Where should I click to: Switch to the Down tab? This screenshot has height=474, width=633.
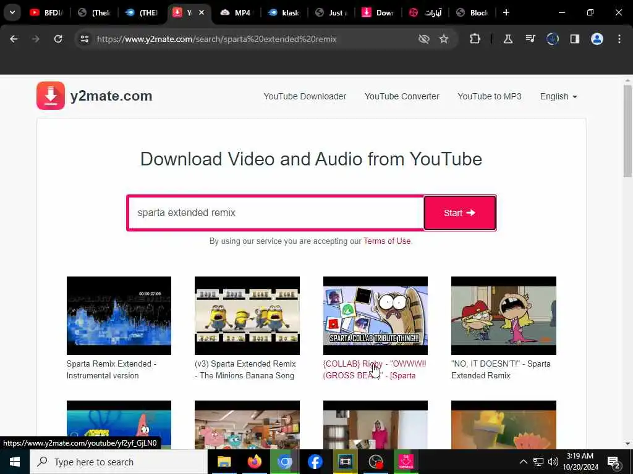[378, 12]
